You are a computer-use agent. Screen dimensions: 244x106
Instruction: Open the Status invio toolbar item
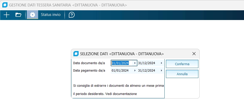coord(51,15)
